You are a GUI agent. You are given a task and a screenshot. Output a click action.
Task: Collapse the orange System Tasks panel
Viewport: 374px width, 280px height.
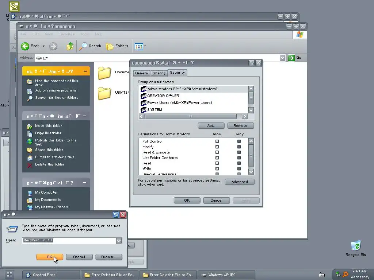85,71
